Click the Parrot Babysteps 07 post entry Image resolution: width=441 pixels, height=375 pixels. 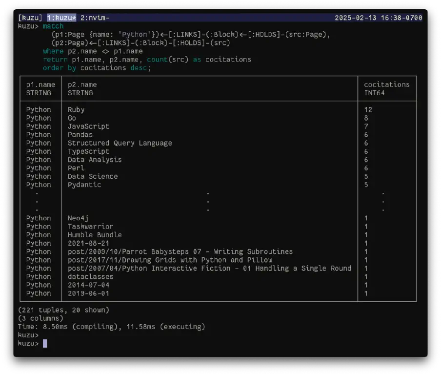point(180,251)
